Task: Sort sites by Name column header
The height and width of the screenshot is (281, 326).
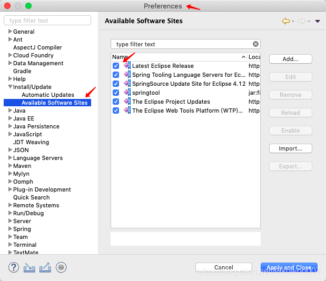Action: tap(179, 57)
